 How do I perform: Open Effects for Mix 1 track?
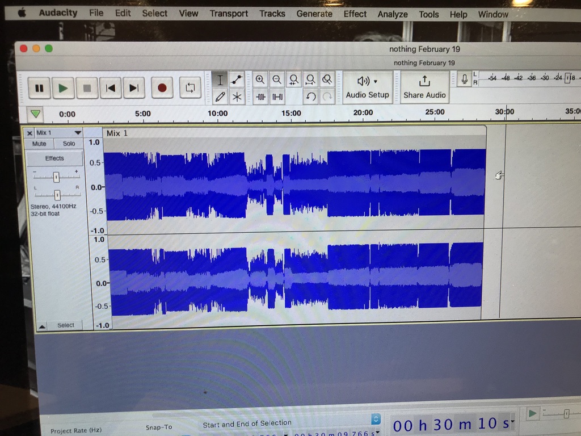(x=54, y=158)
